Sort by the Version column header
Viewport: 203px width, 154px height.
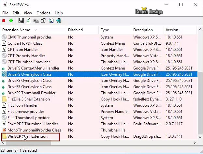point(180,30)
